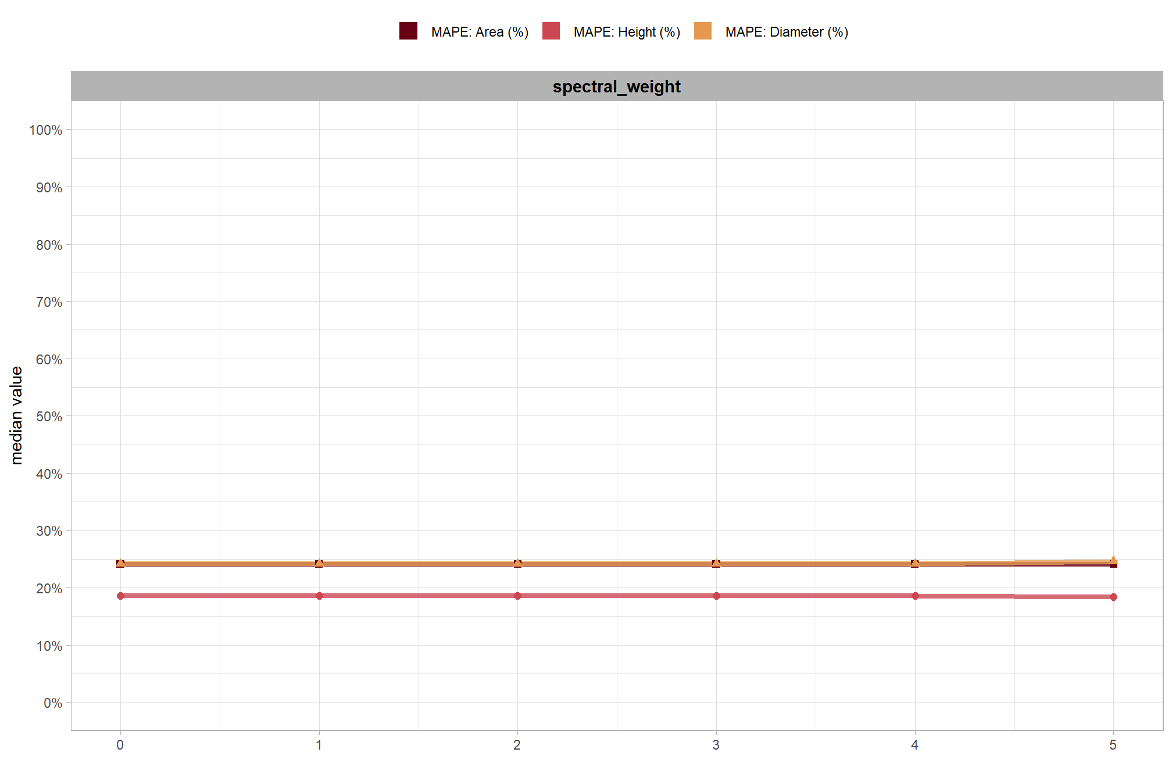
Task: Click the Height data point at x=4
Action: pos(915,596)
